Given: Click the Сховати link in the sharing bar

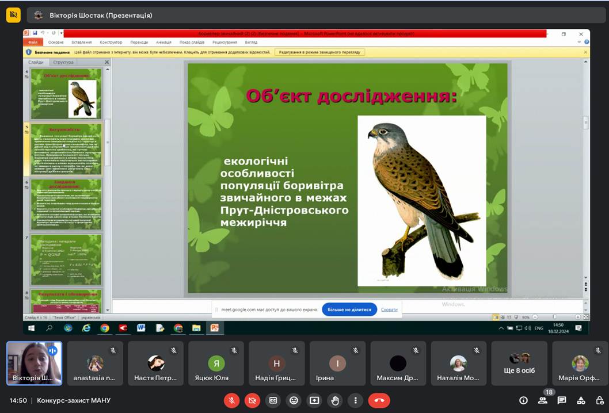Looking at the screenshot, I should pyautogui.click(x=390, y=309).
